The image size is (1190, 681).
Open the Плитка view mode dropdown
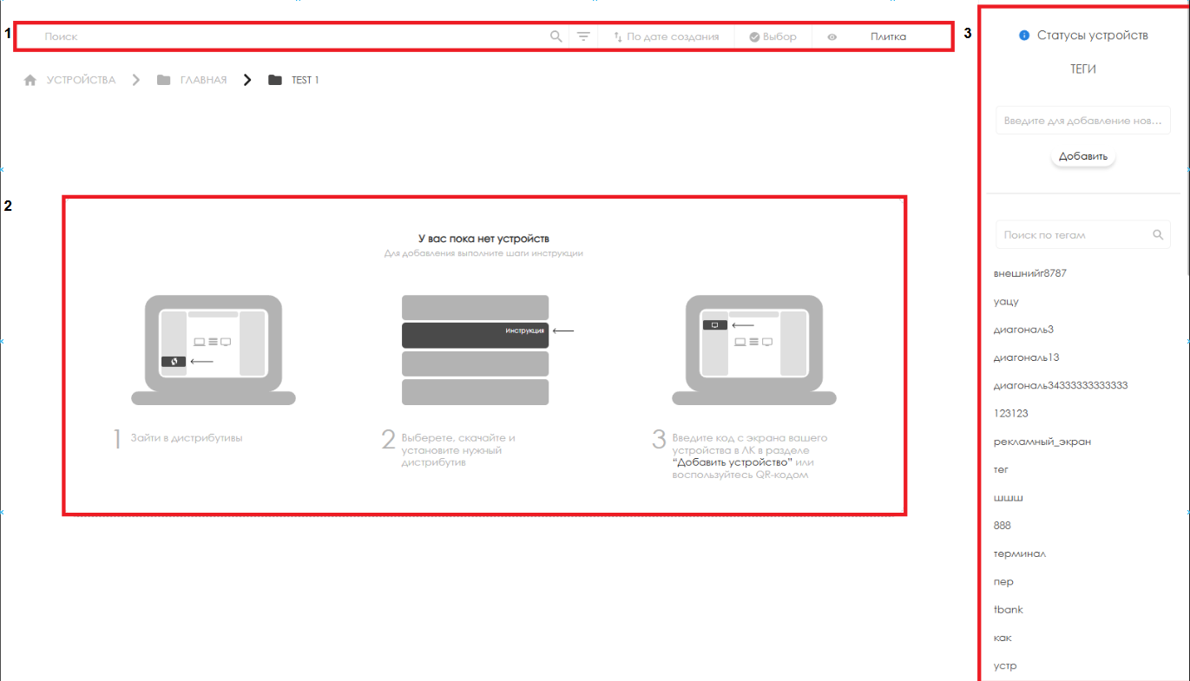coord(888,37)
